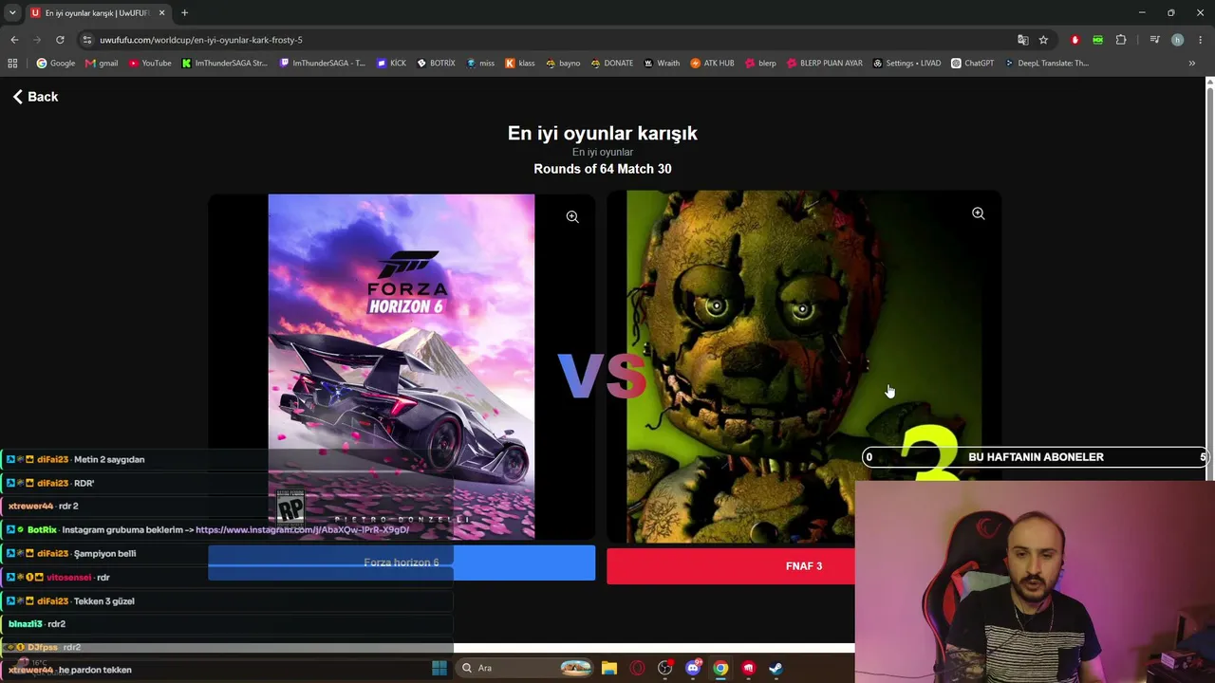This screenshot has width=1215, height=683.
Task: Open the media control toolbar icon
Action: [x=1154, y=40]
